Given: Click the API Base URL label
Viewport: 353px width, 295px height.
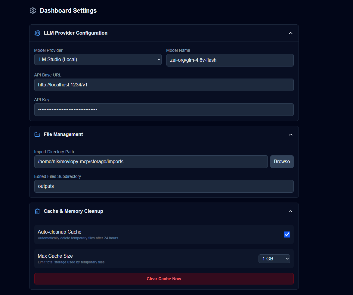Looking at the screenshot, I should [x=48, y=75].
